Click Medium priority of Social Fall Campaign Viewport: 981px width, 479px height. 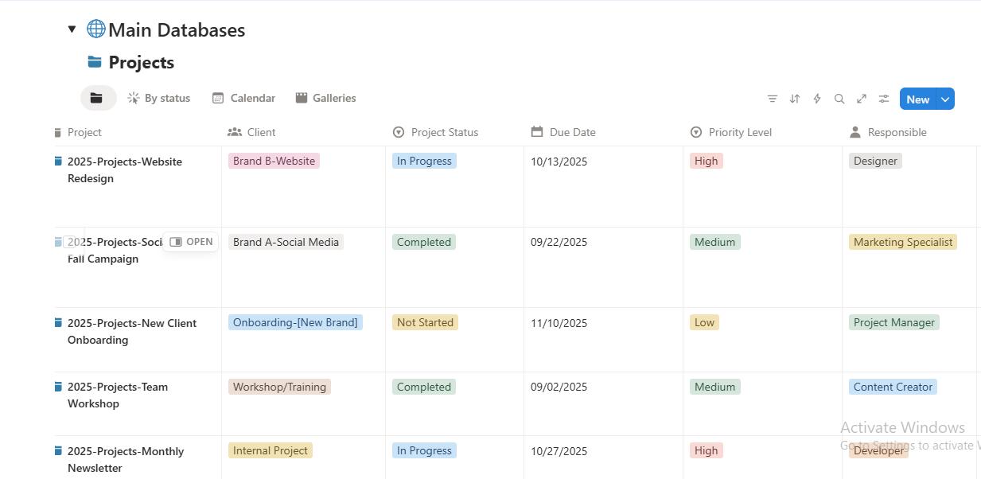tap(715, 242)
